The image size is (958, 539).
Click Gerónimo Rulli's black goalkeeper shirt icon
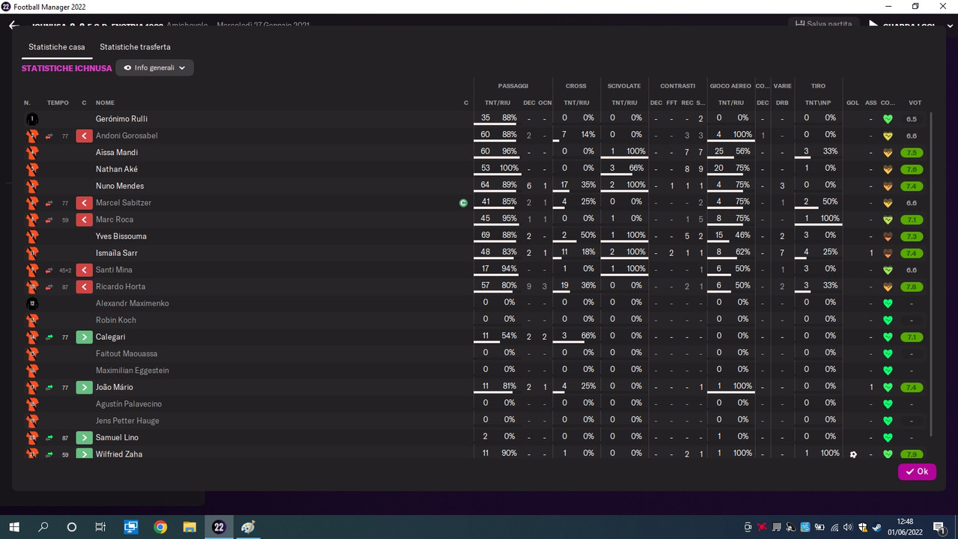(31, 119)
